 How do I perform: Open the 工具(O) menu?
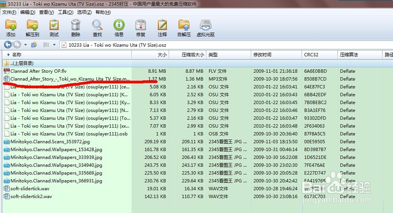click(x=65, y=12)
